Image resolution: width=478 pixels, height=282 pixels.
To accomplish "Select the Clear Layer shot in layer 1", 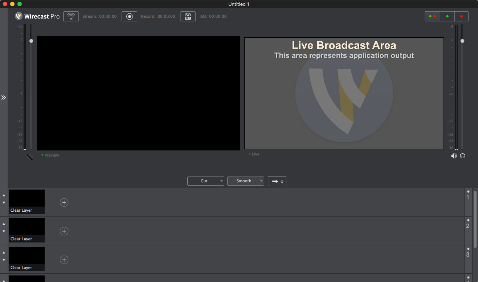I will tap(27, 202).
